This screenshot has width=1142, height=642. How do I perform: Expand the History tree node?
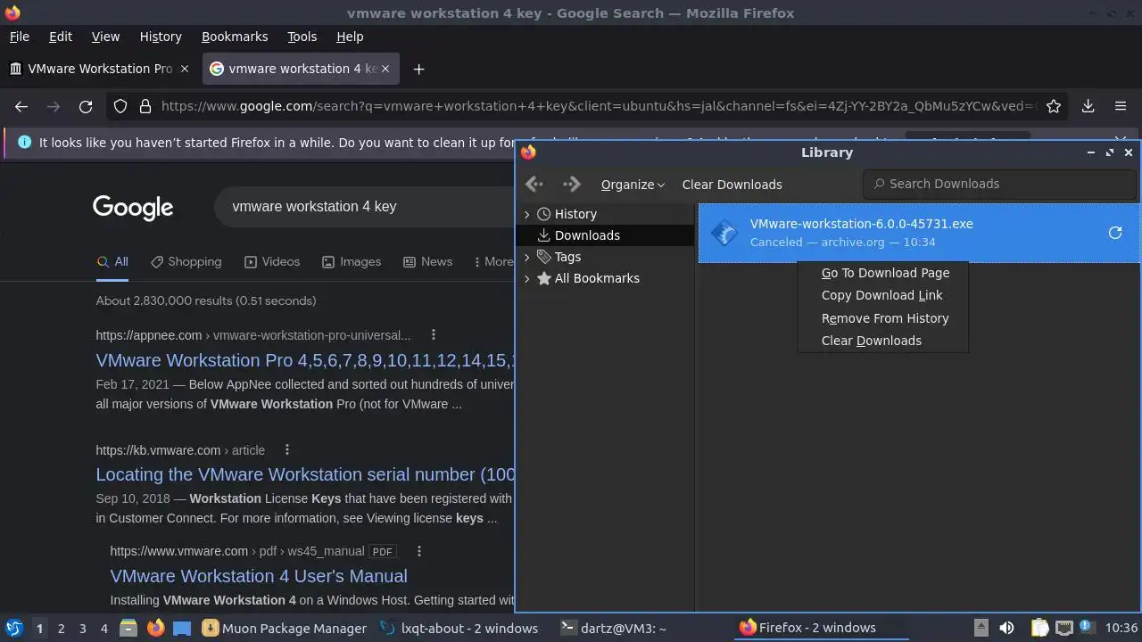tap(526, 214)
